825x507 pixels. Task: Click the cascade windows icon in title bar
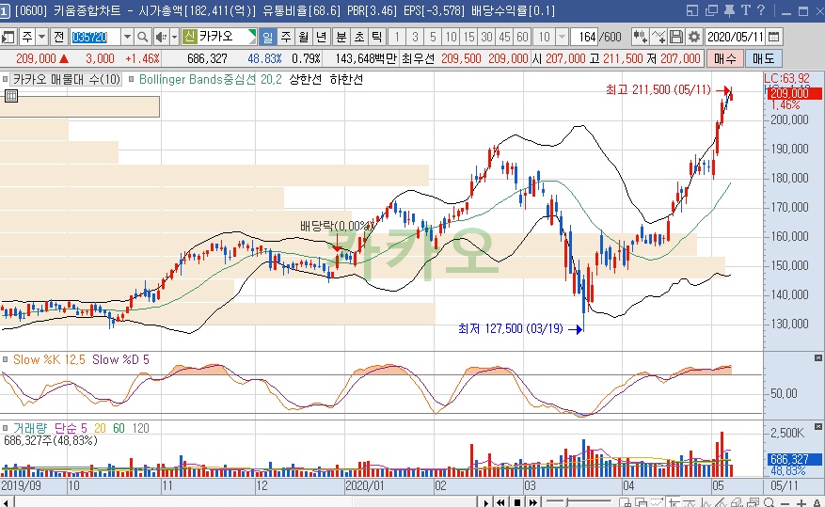(x=711, y=10)
